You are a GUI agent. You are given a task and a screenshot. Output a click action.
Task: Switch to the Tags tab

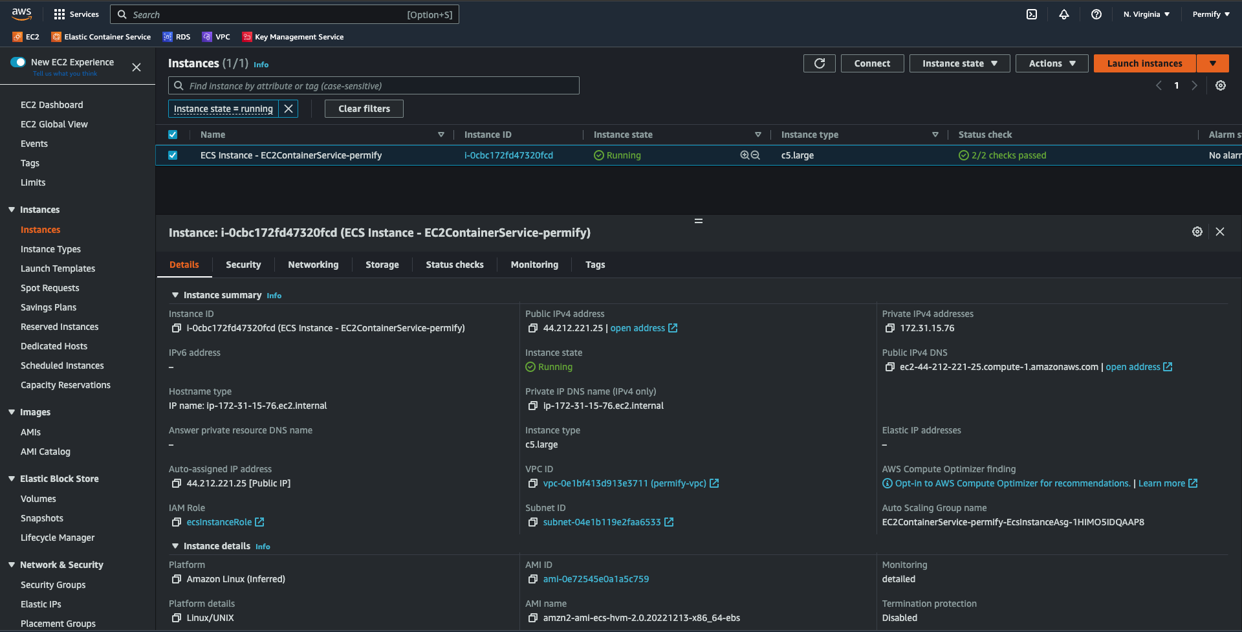[x=595, y=265]
